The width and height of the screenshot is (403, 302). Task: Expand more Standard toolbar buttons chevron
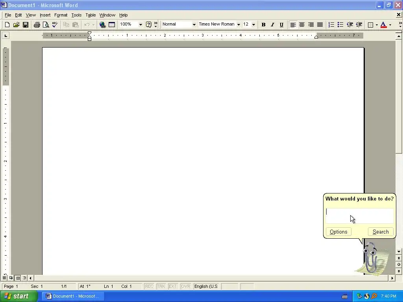155,25
